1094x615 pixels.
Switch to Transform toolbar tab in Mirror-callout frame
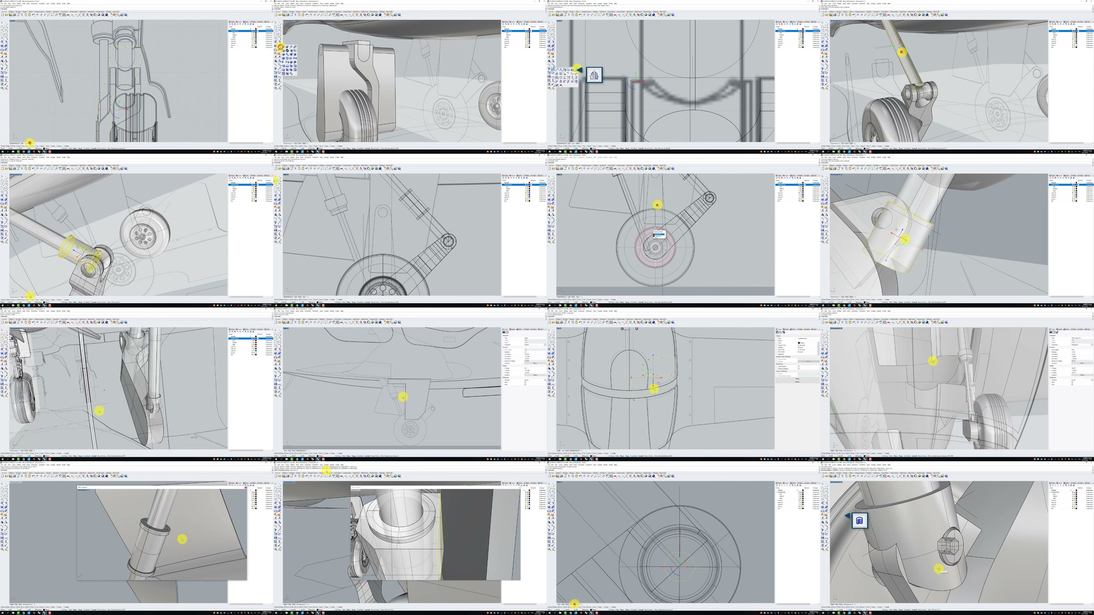[603, 12]
